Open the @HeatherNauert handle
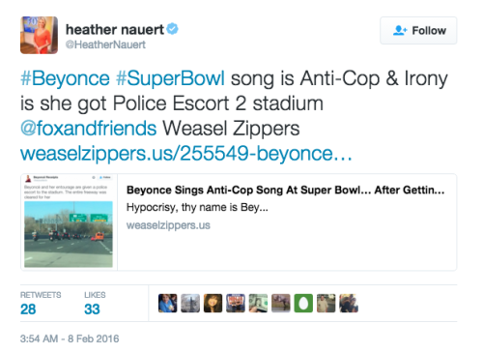The image size is (483, 354). click(x=105, y=44)
